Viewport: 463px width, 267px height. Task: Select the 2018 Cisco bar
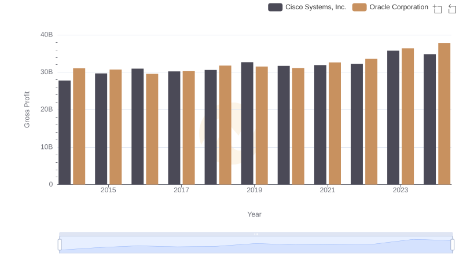tap(211, 127)
